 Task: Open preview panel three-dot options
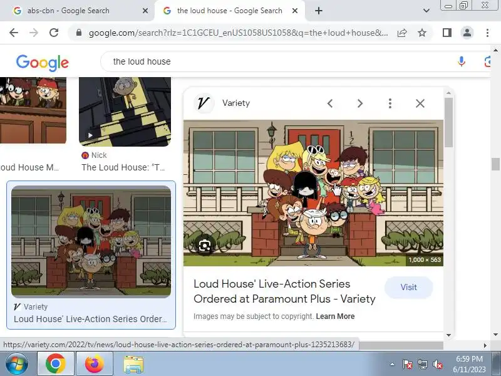390,103
